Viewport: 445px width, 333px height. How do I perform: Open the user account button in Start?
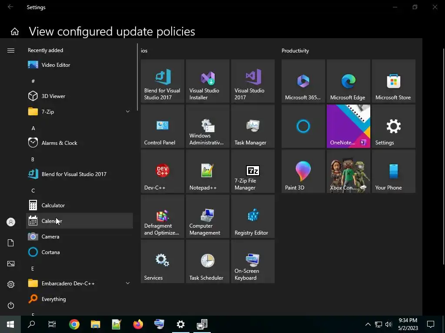coord(11,222)
